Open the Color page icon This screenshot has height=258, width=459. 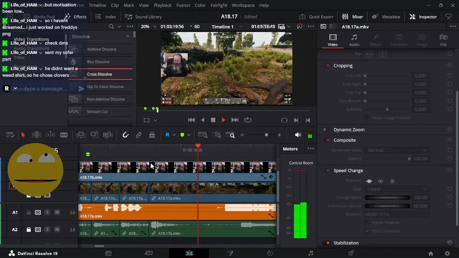[x=270, y=253]
